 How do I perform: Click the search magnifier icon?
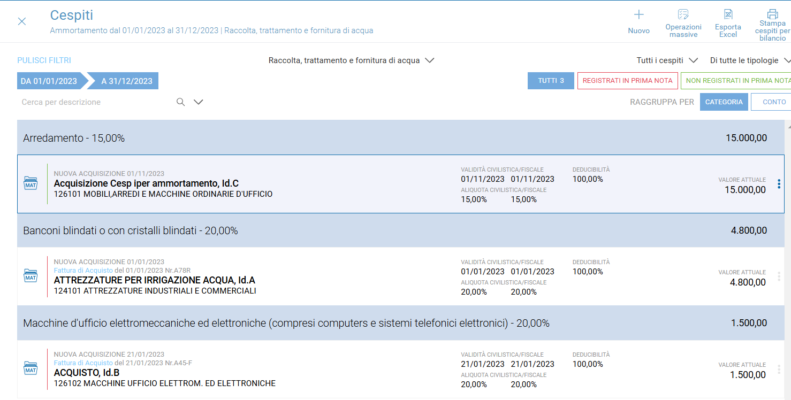pyautogui.click(x=181, y=102)
